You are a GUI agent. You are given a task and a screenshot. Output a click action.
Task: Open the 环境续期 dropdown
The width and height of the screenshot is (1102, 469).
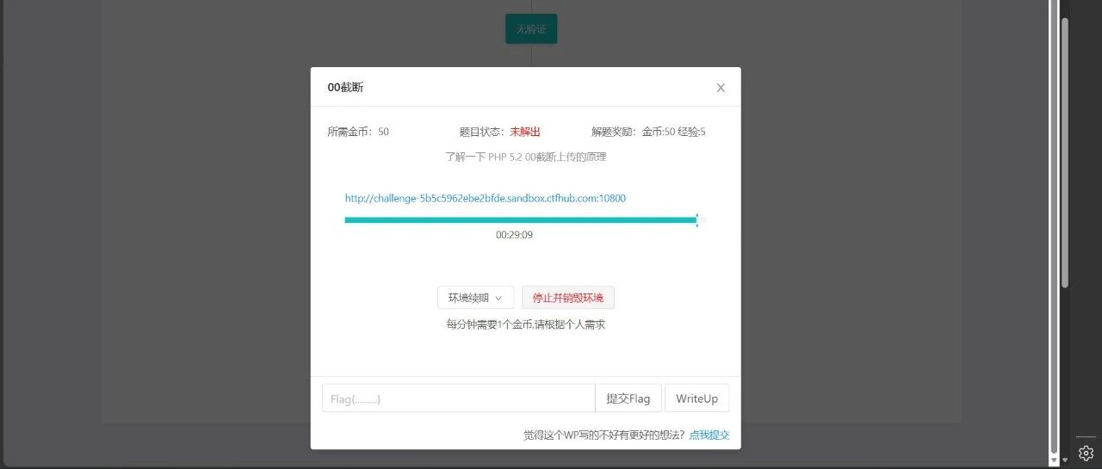pos(475,298)
